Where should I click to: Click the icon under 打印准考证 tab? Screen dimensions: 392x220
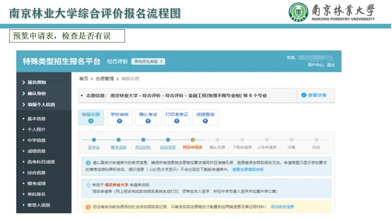177,121
